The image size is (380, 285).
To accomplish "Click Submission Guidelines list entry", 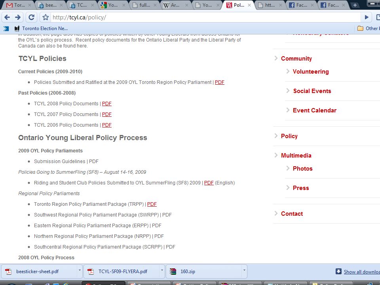I will [x=66, y=161].
